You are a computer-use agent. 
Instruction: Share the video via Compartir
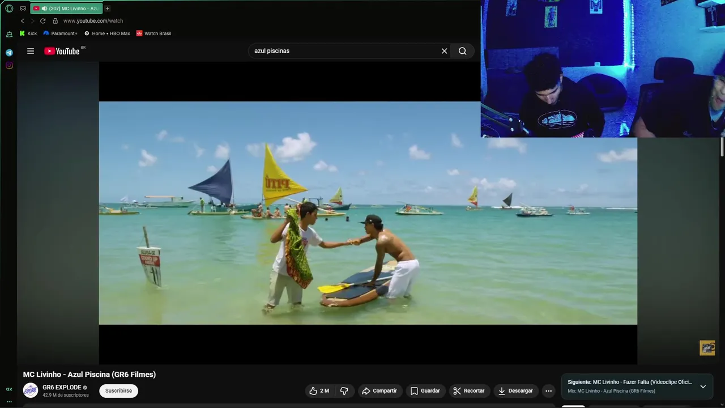pyautogui.click(x=379, y=391)
